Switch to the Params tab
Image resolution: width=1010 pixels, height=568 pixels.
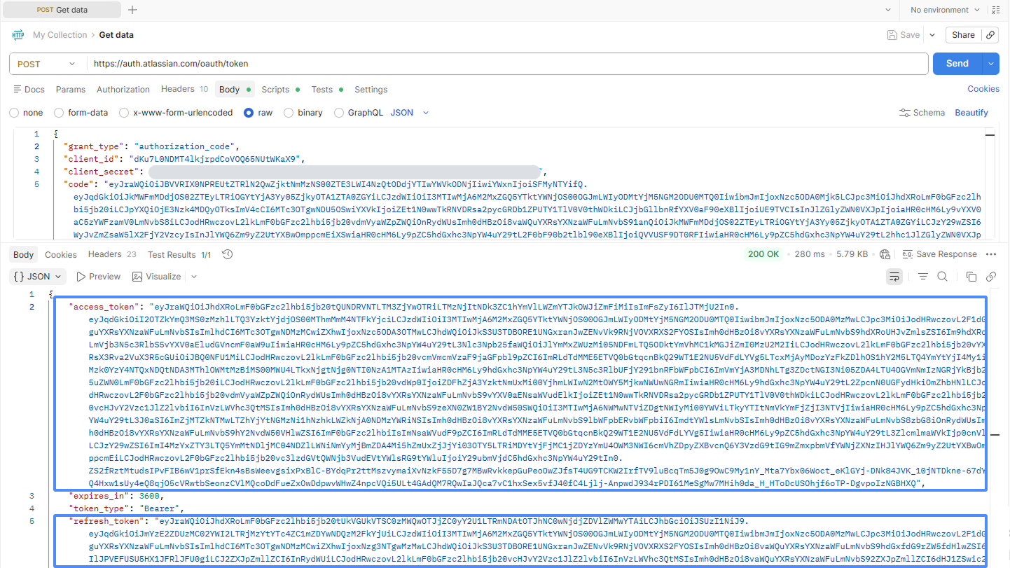coord(71,90)
